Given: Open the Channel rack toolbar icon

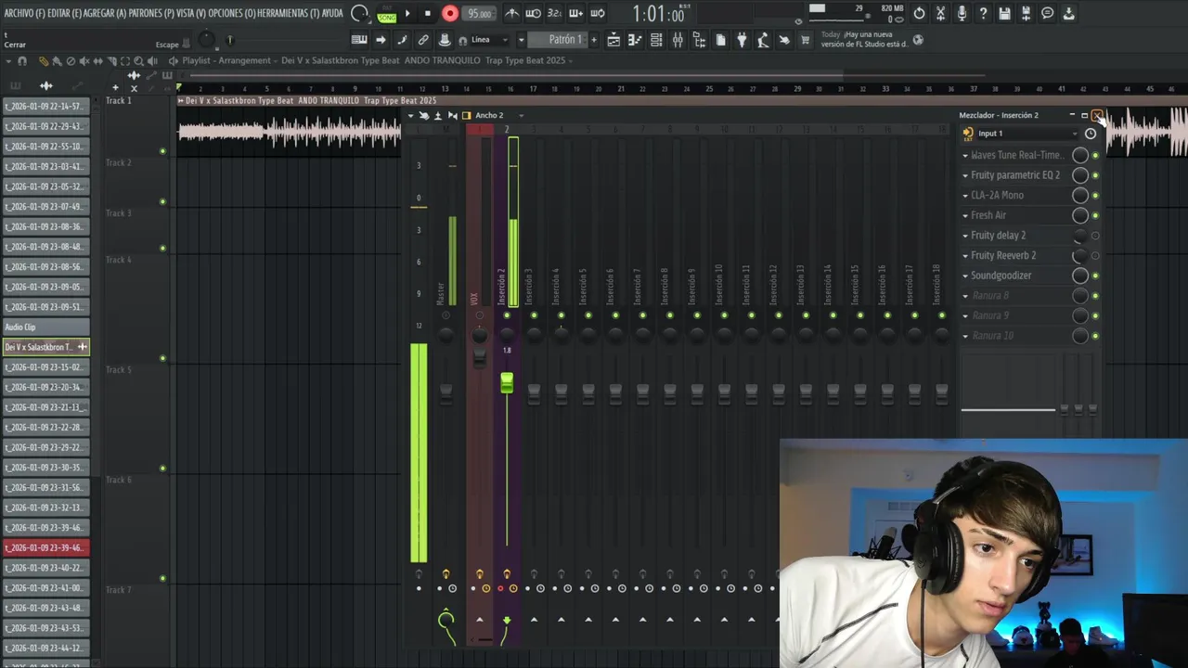Looking at the screenshot, I should pos(656,40).
